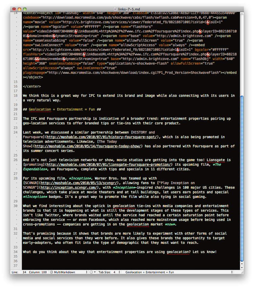Click the scrollbar up arrow
Screen dimensions: 254x288
[x=242, y=264]
